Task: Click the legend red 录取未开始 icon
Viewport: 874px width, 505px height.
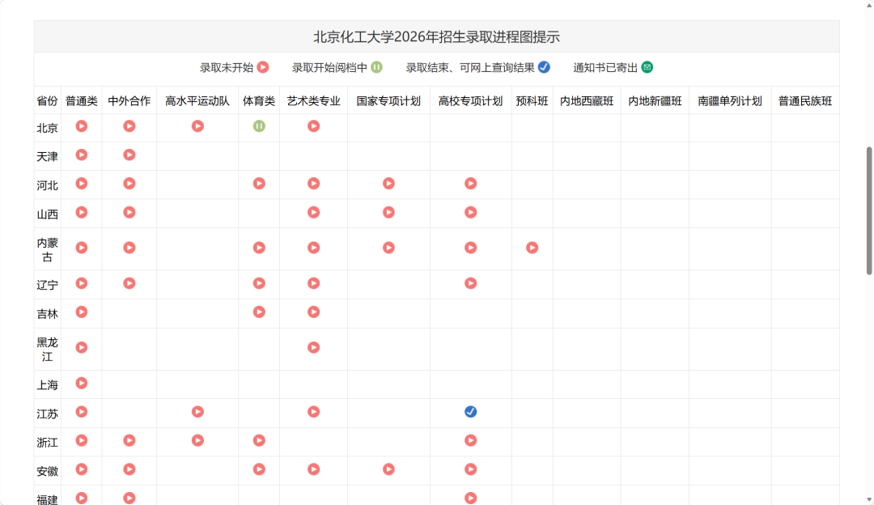Action: [263, 67]
